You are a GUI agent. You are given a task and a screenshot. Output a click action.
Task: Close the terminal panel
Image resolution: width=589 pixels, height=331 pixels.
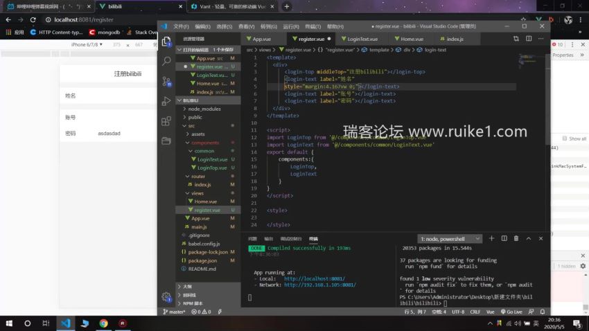(541, 239)
